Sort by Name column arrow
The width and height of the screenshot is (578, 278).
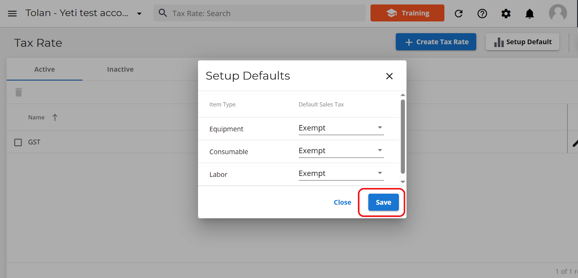tap(55, 117)
